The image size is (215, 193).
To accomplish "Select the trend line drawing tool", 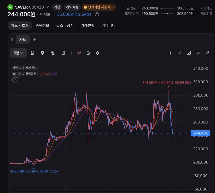I will click(x=180, y=53).
